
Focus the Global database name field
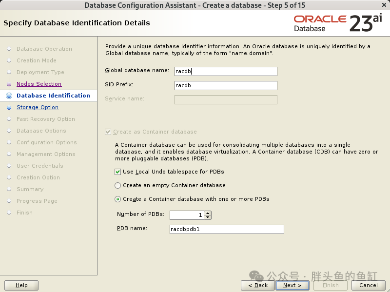(226, 71)
